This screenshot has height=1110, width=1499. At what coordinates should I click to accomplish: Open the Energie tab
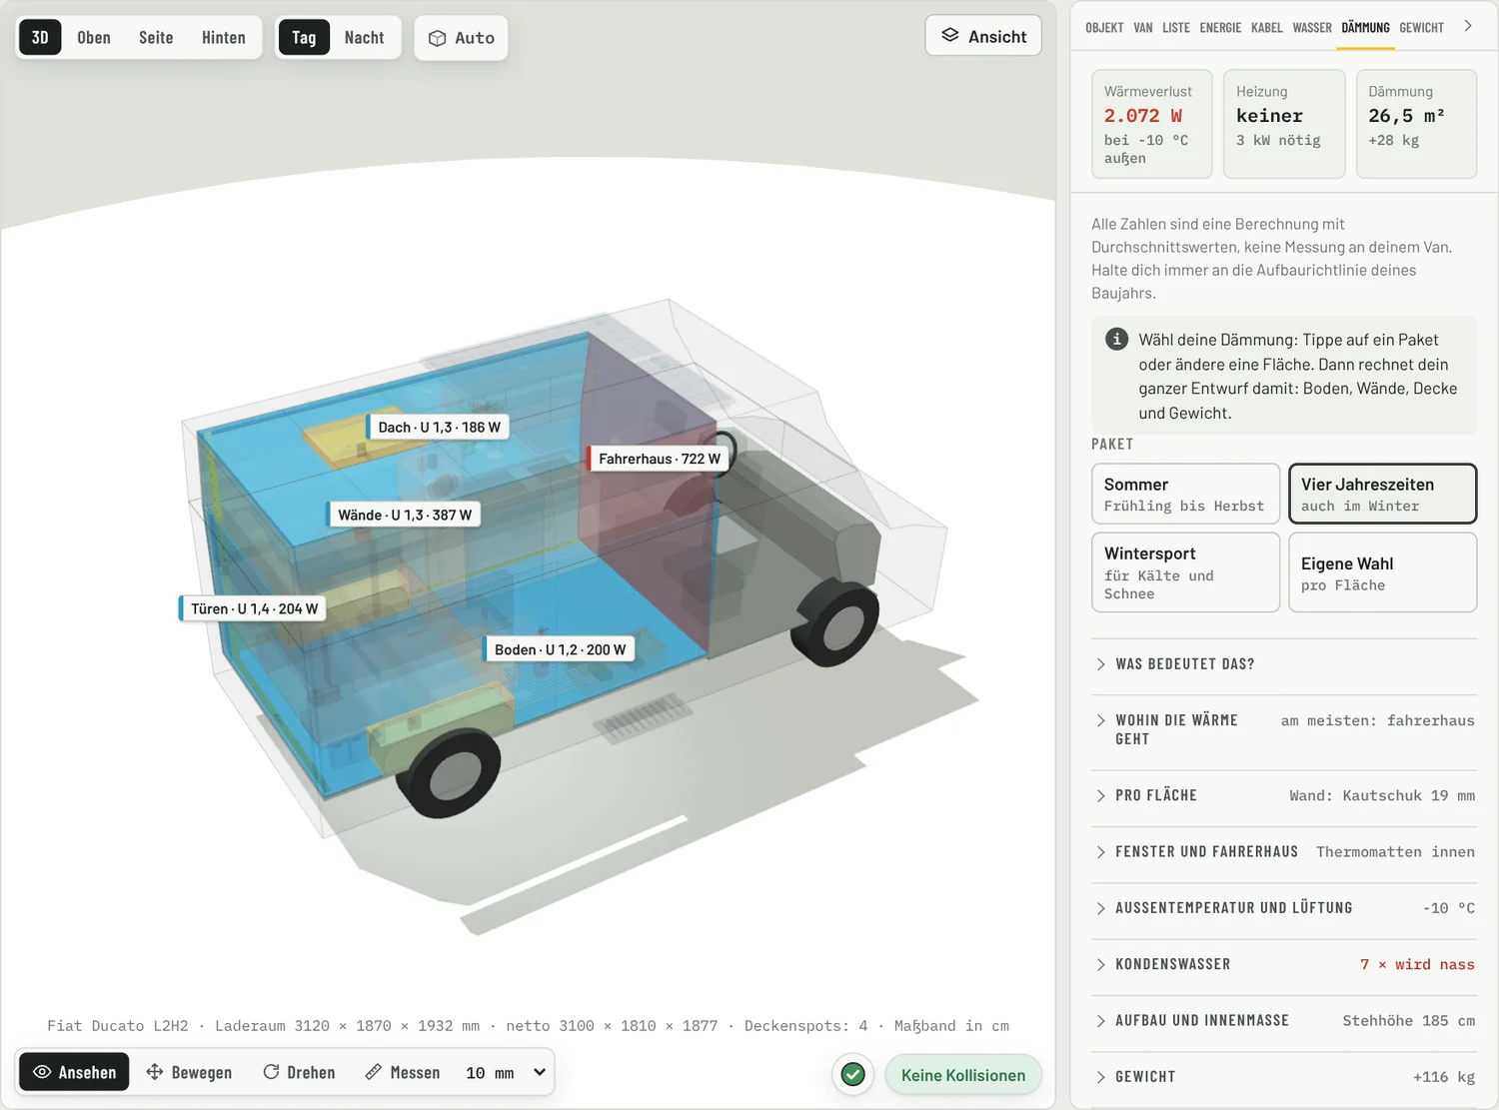click(x=1220, y=28)
